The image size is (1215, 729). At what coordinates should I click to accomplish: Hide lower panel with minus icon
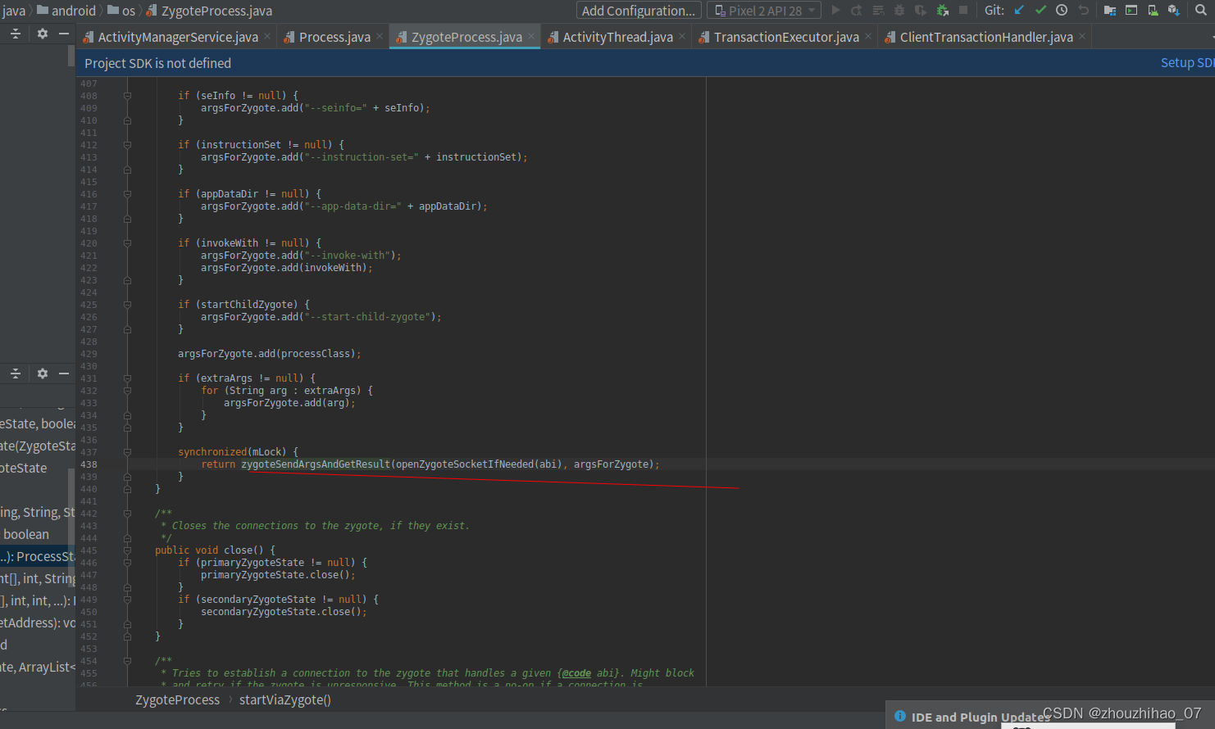click(64, 374)
